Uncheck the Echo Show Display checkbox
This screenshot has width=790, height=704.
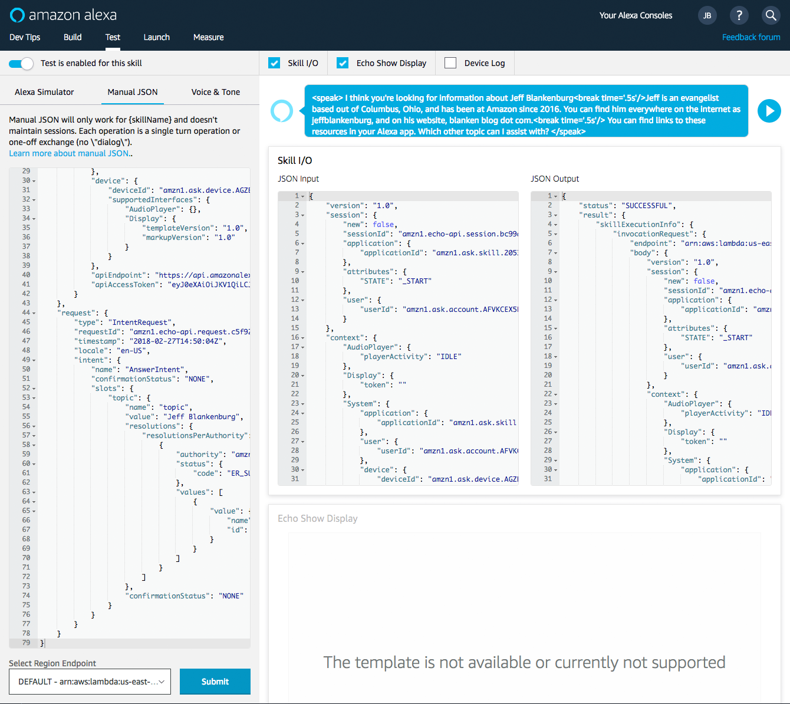343,63
